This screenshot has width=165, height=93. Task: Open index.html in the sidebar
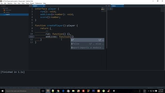pos(8,10)
